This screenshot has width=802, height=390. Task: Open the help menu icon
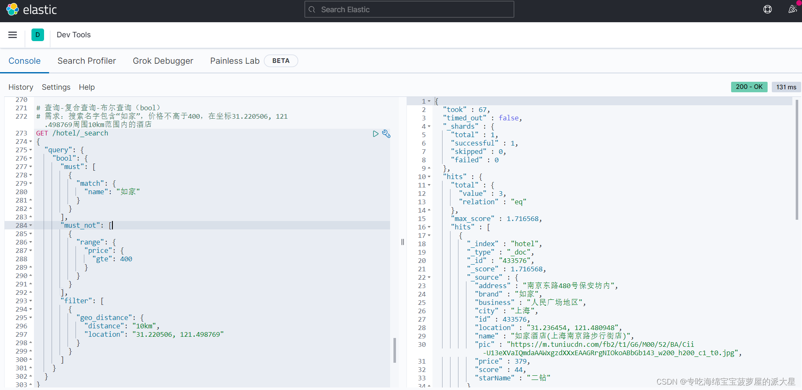[768, 9]
